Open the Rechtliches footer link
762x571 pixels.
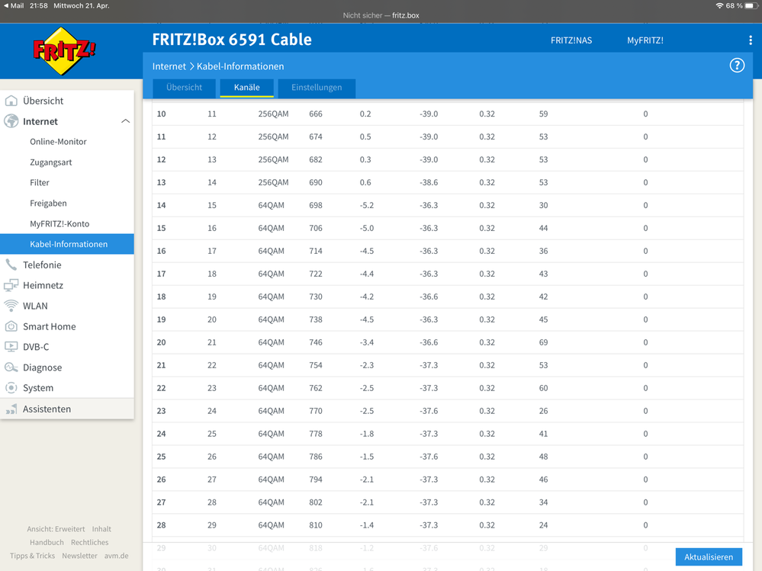point(90,542)
